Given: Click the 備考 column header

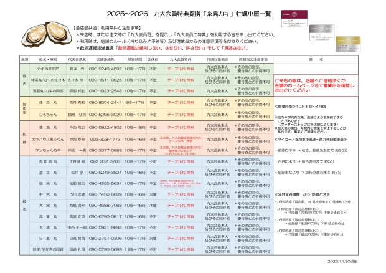Looking at the screenshot, I should tap(316, 59).
